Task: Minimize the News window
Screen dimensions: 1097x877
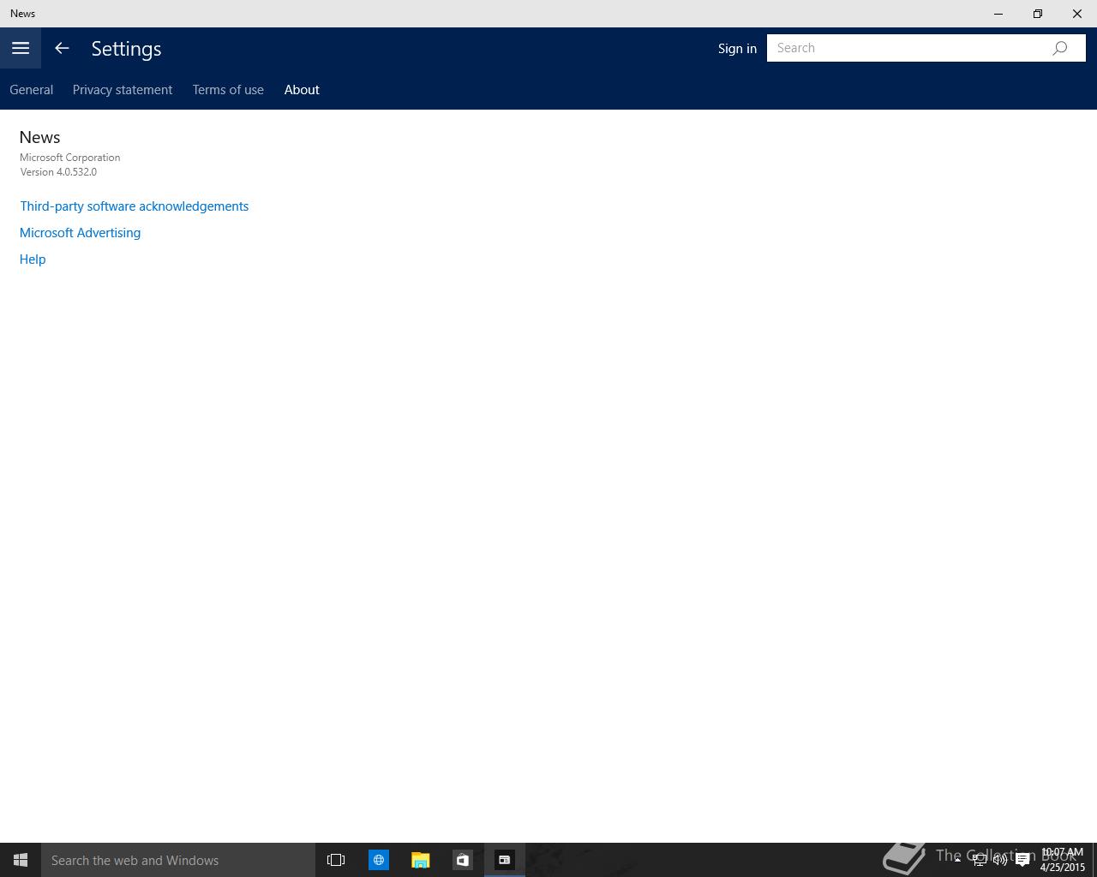Action: [998, 14]
